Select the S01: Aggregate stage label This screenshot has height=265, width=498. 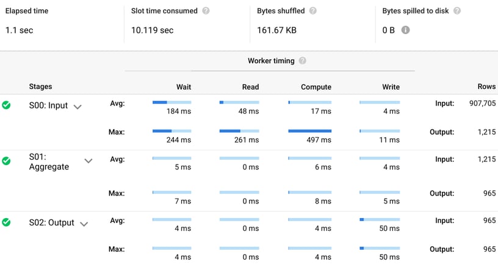[49, 161]
